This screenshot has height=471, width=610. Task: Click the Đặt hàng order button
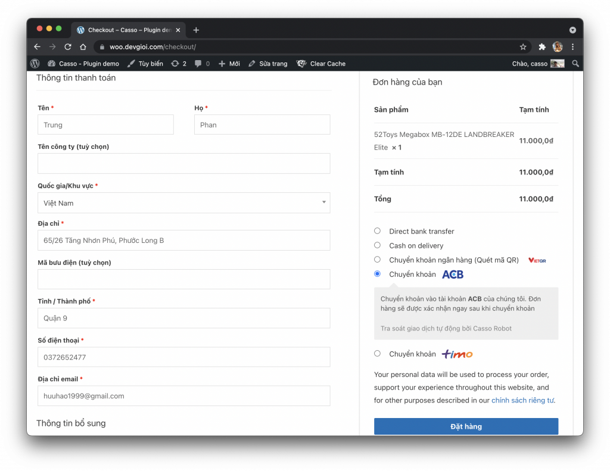click(x=466, y=427)
